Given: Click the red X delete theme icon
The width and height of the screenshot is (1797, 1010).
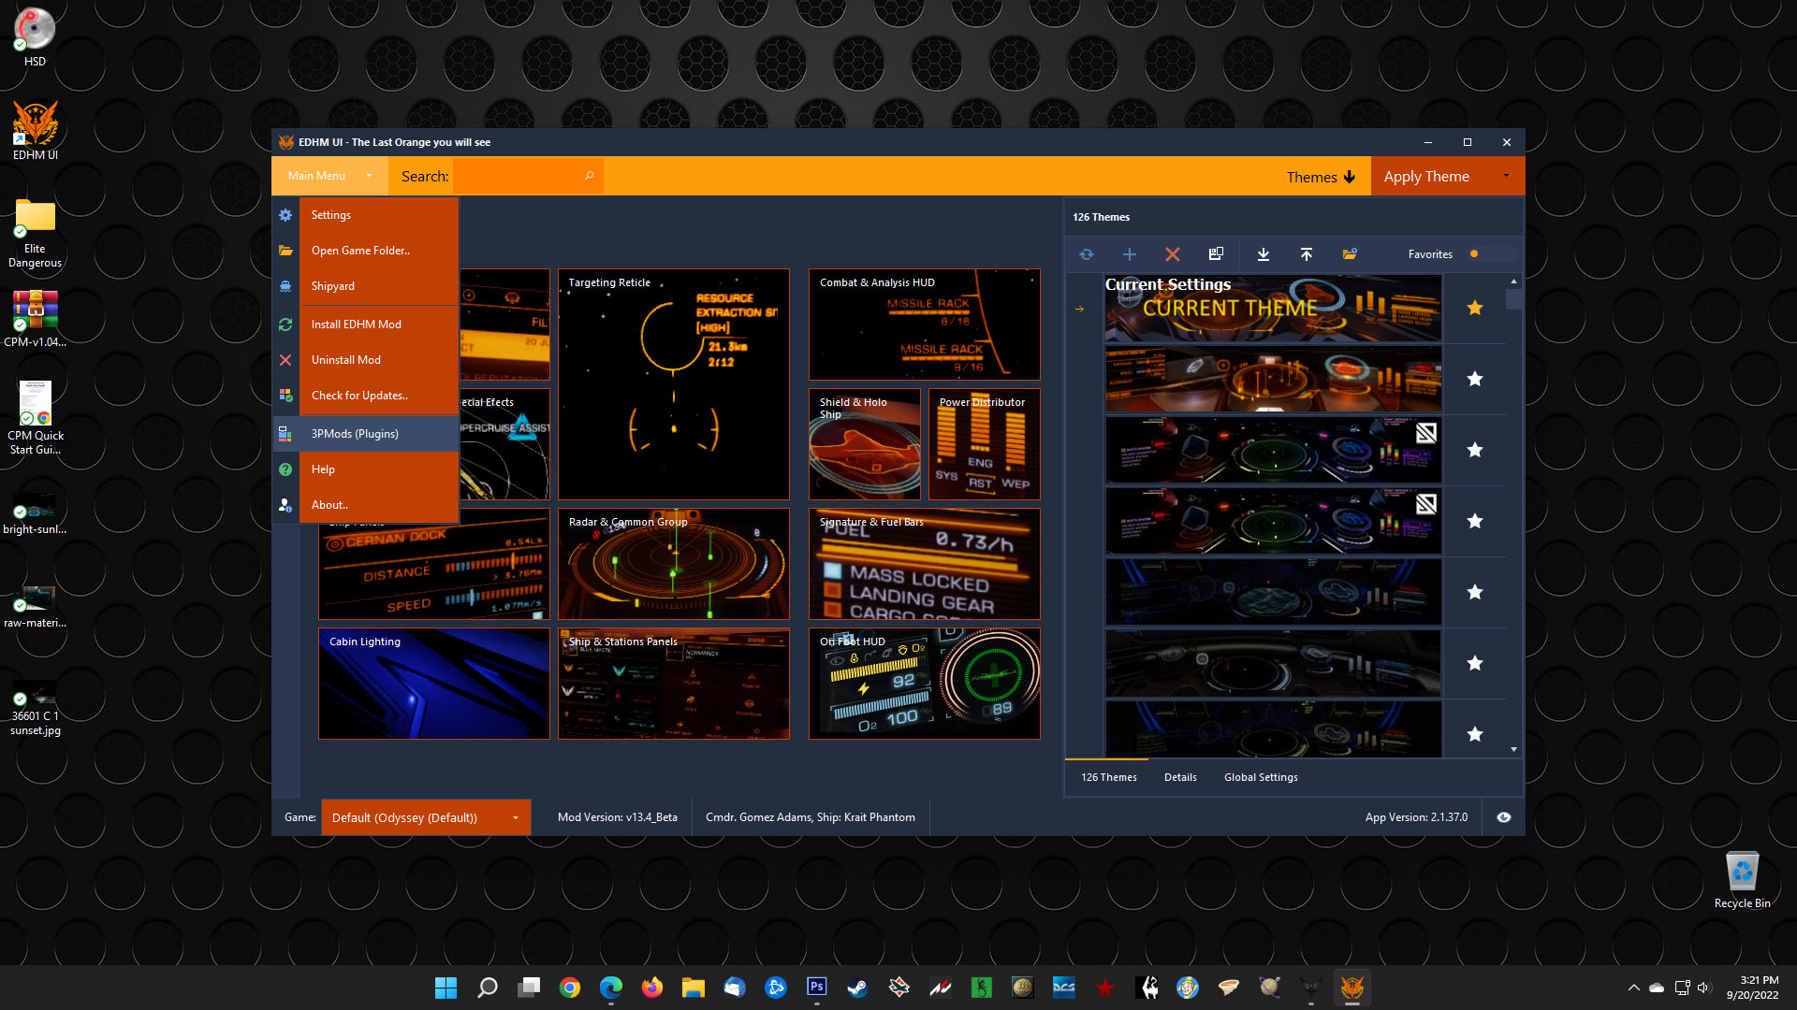Looking at the screenshot, I should coord(1172,254).
